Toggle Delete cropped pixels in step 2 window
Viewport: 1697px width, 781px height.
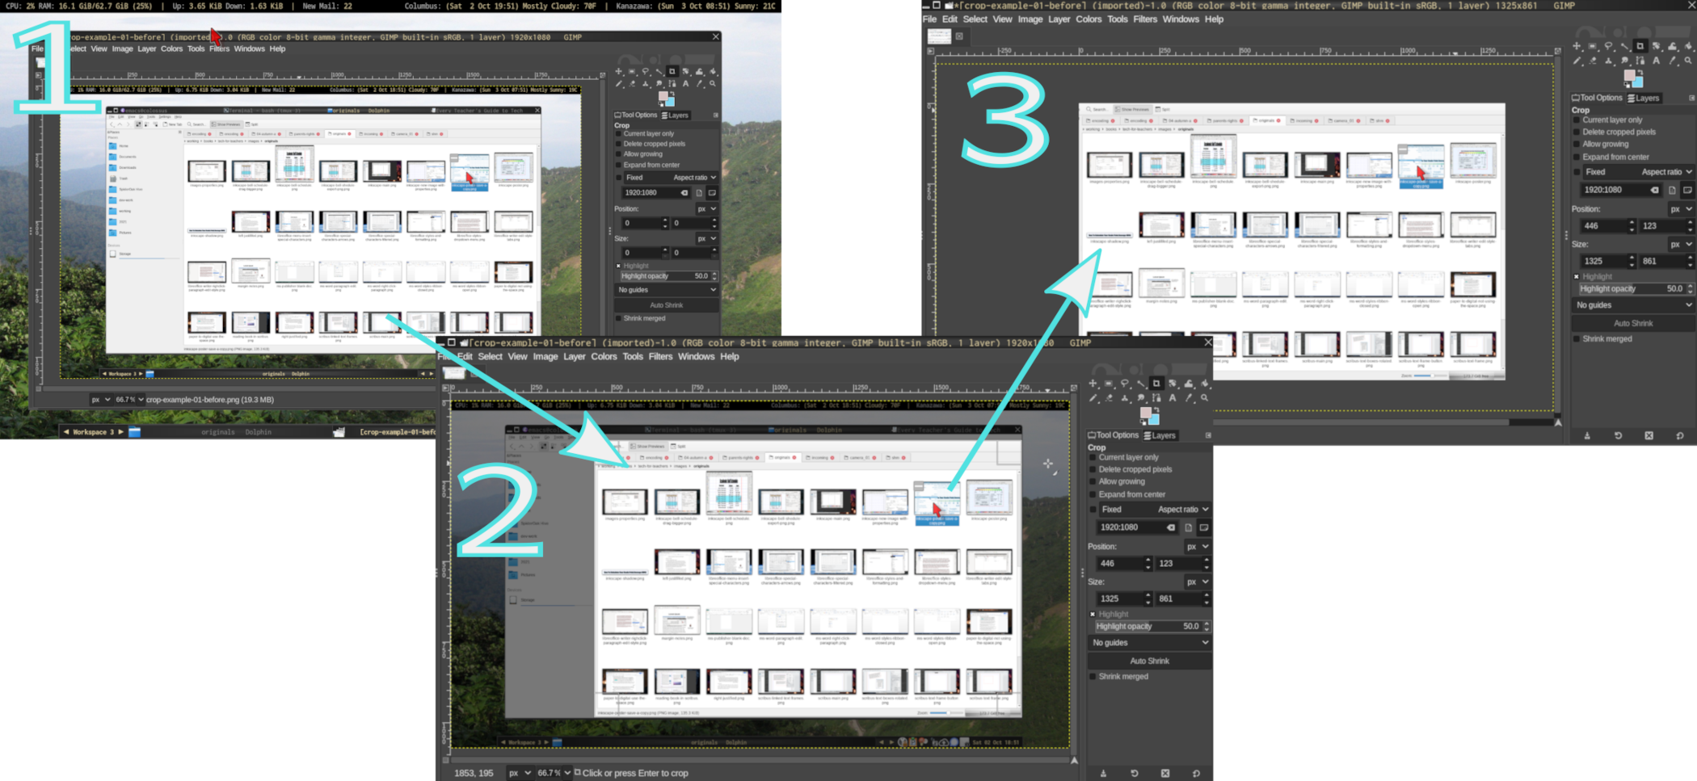[x=1093, y=469]
